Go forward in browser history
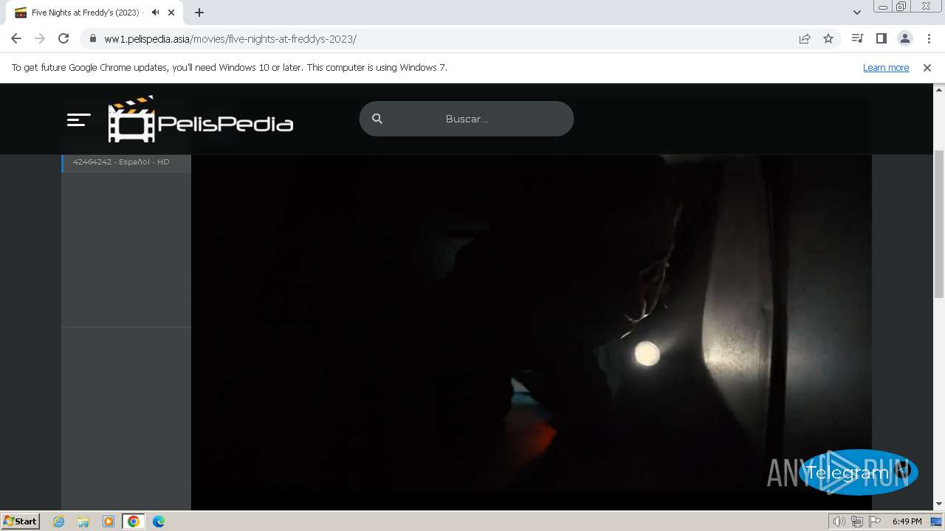The height and width of the screenshot is (531, 945). 40,38
